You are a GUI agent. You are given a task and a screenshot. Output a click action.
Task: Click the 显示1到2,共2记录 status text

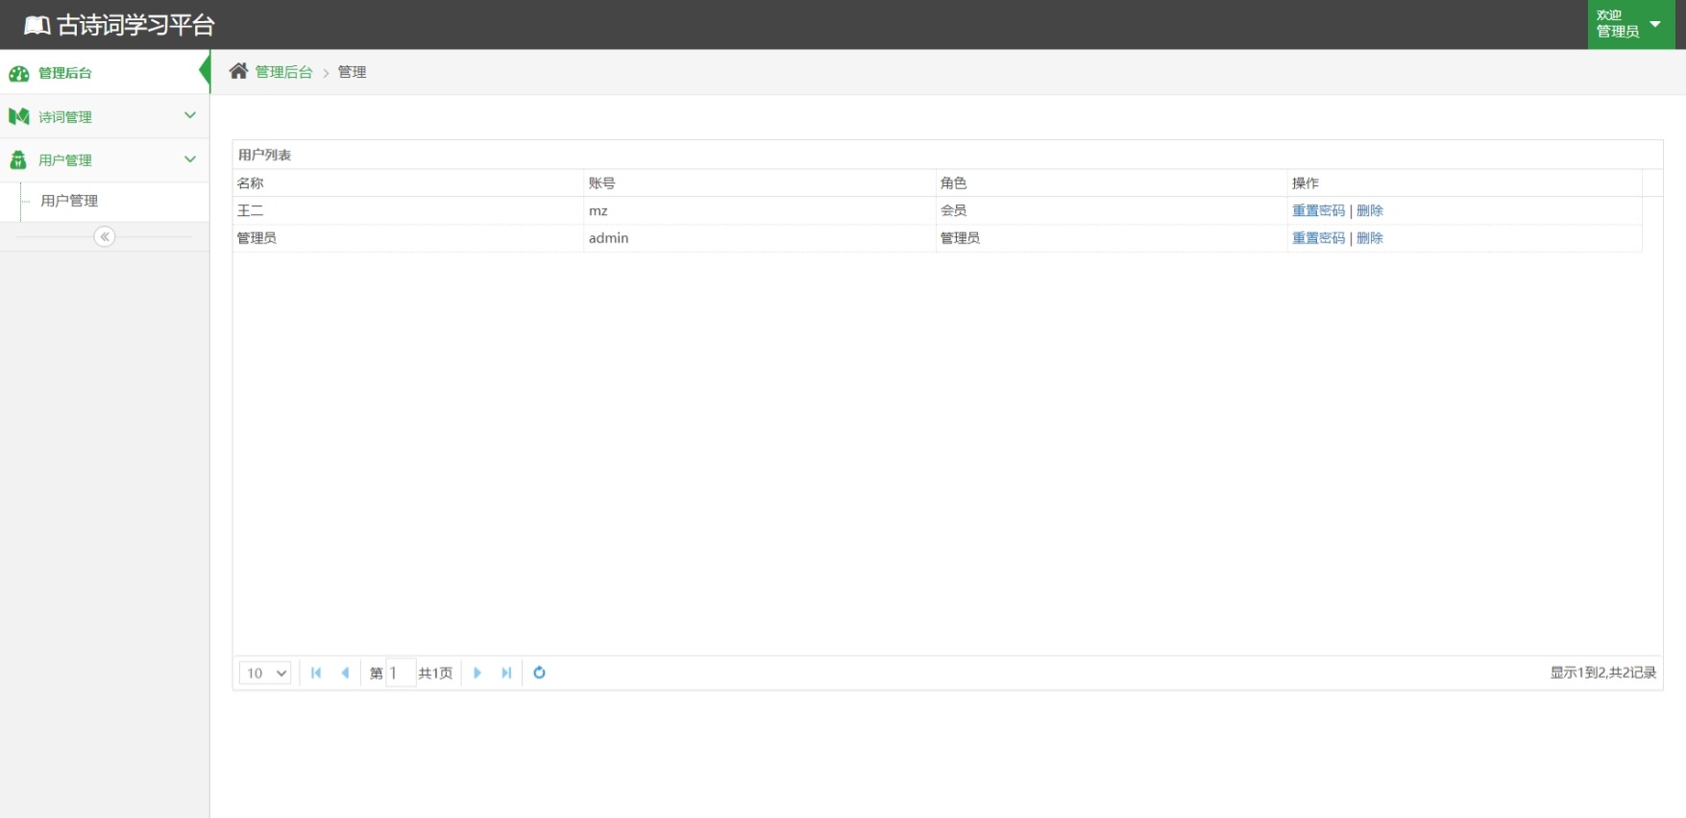[1602, 673]
